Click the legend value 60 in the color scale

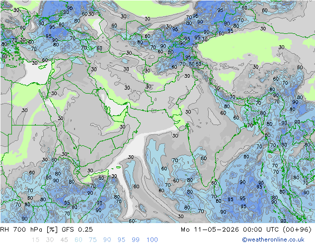point(79,240)
